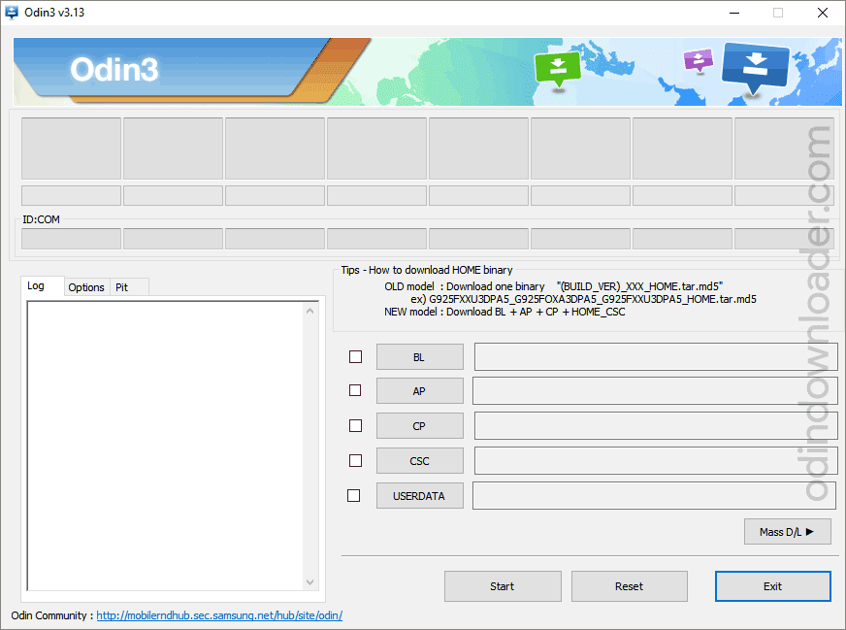Select a CSC file via CSC button
846x630 pixels.
[420, 460]
